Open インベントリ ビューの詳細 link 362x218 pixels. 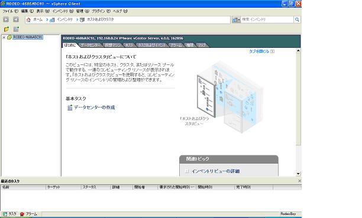(x=215, y=171)
